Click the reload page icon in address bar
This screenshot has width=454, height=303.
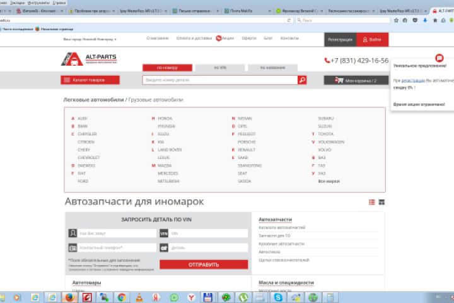289,20
